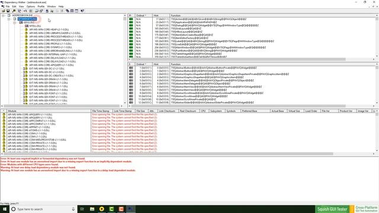Click the 'Modules with different CPU types were found' error
This screenshot has width=379, height=213.
30,164
